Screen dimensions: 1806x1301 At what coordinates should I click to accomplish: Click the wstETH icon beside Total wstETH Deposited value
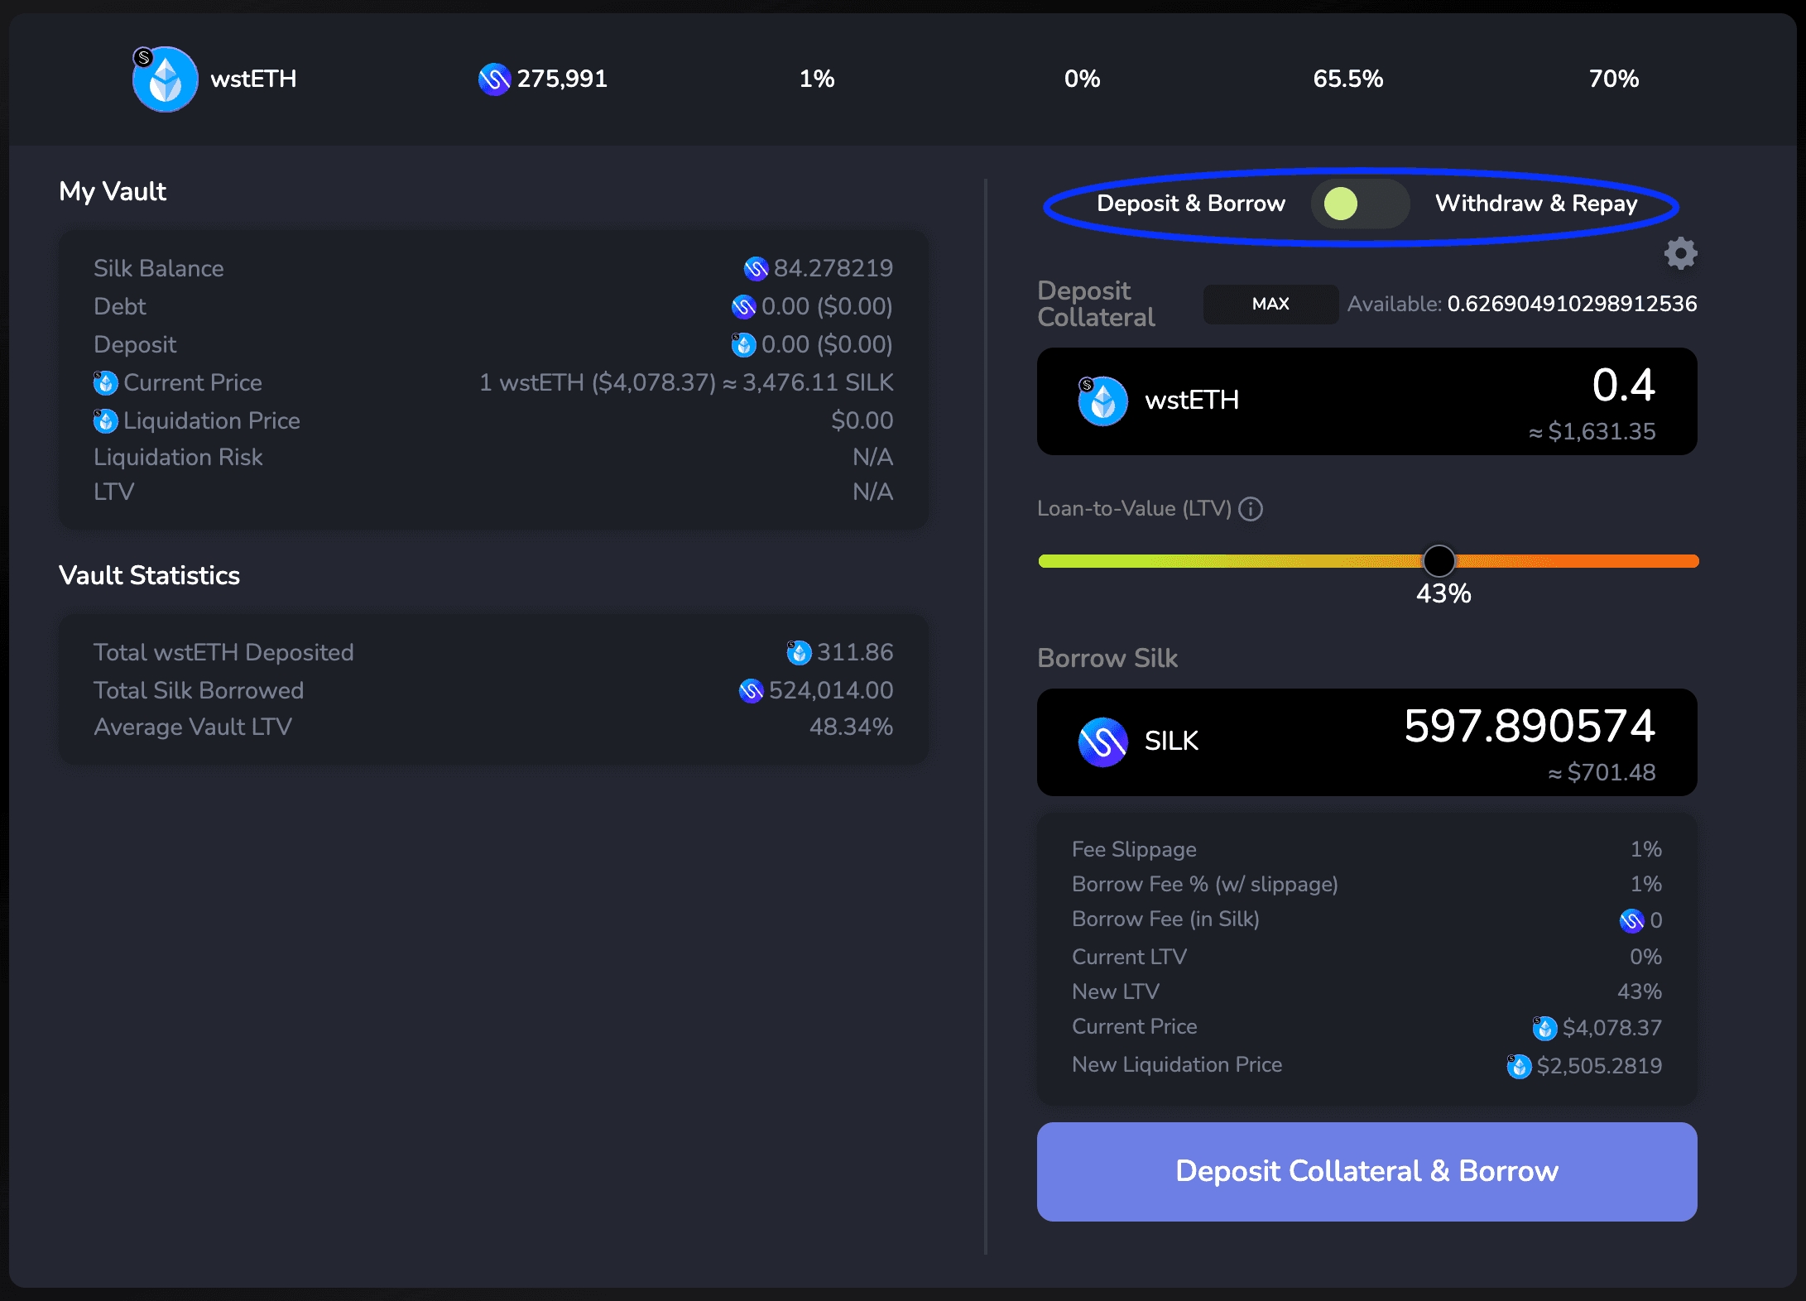(x=799, y=653)
